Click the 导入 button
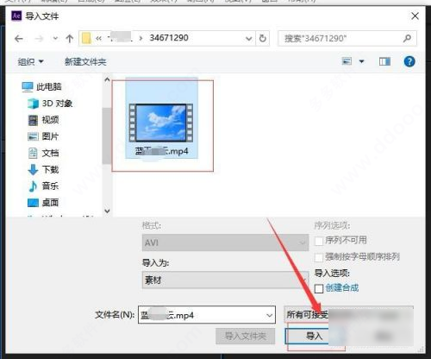431x359 pixels. (315, 336)
